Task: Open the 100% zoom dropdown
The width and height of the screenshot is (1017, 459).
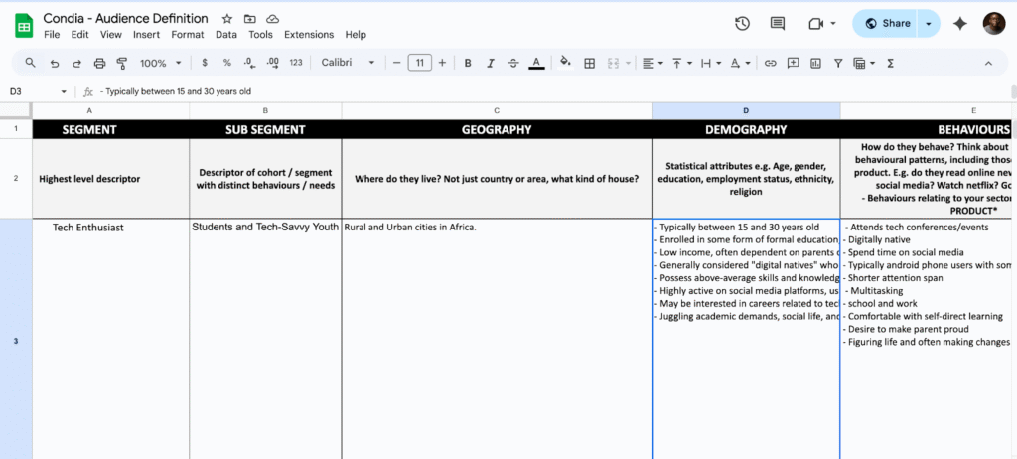Action: [159, 63]
